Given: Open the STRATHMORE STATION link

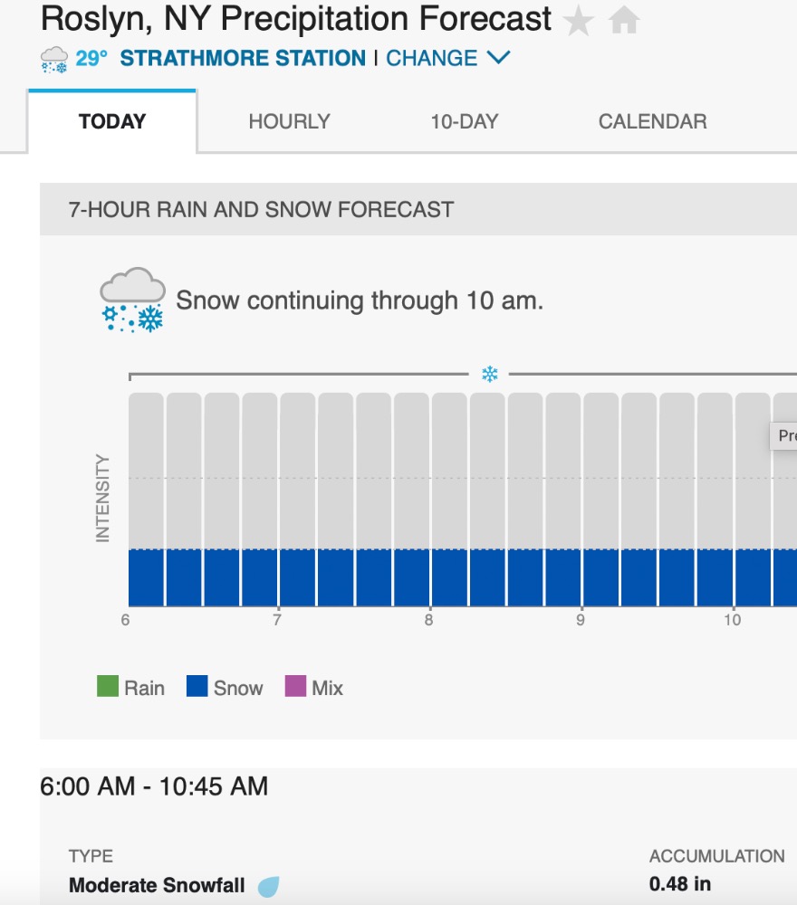Looking at the screenshot, I should point(243,58).
